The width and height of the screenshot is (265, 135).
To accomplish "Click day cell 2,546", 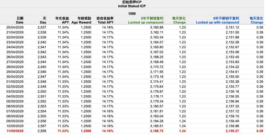I will [x=42, y=72].
